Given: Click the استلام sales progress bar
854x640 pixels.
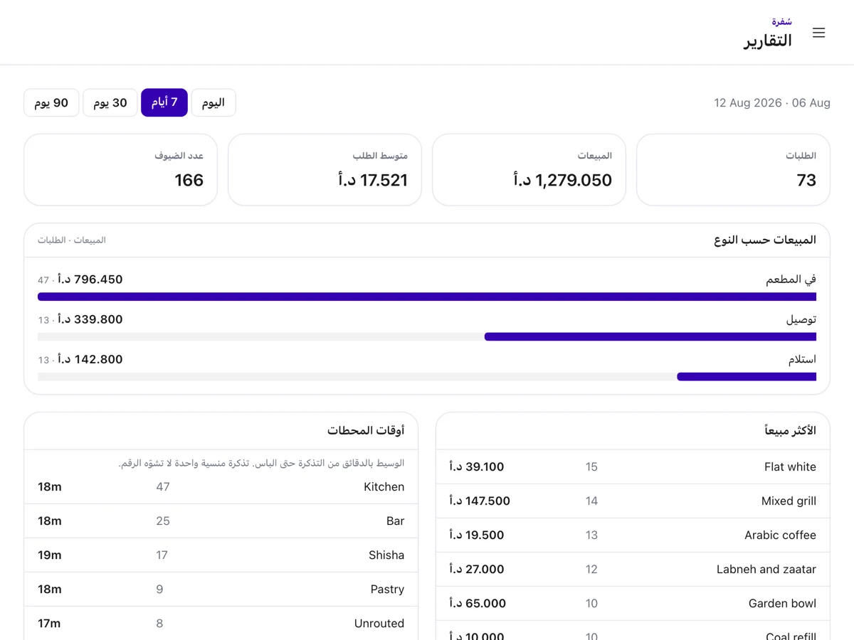Looking at the screenshot, I should coord(427,376).
